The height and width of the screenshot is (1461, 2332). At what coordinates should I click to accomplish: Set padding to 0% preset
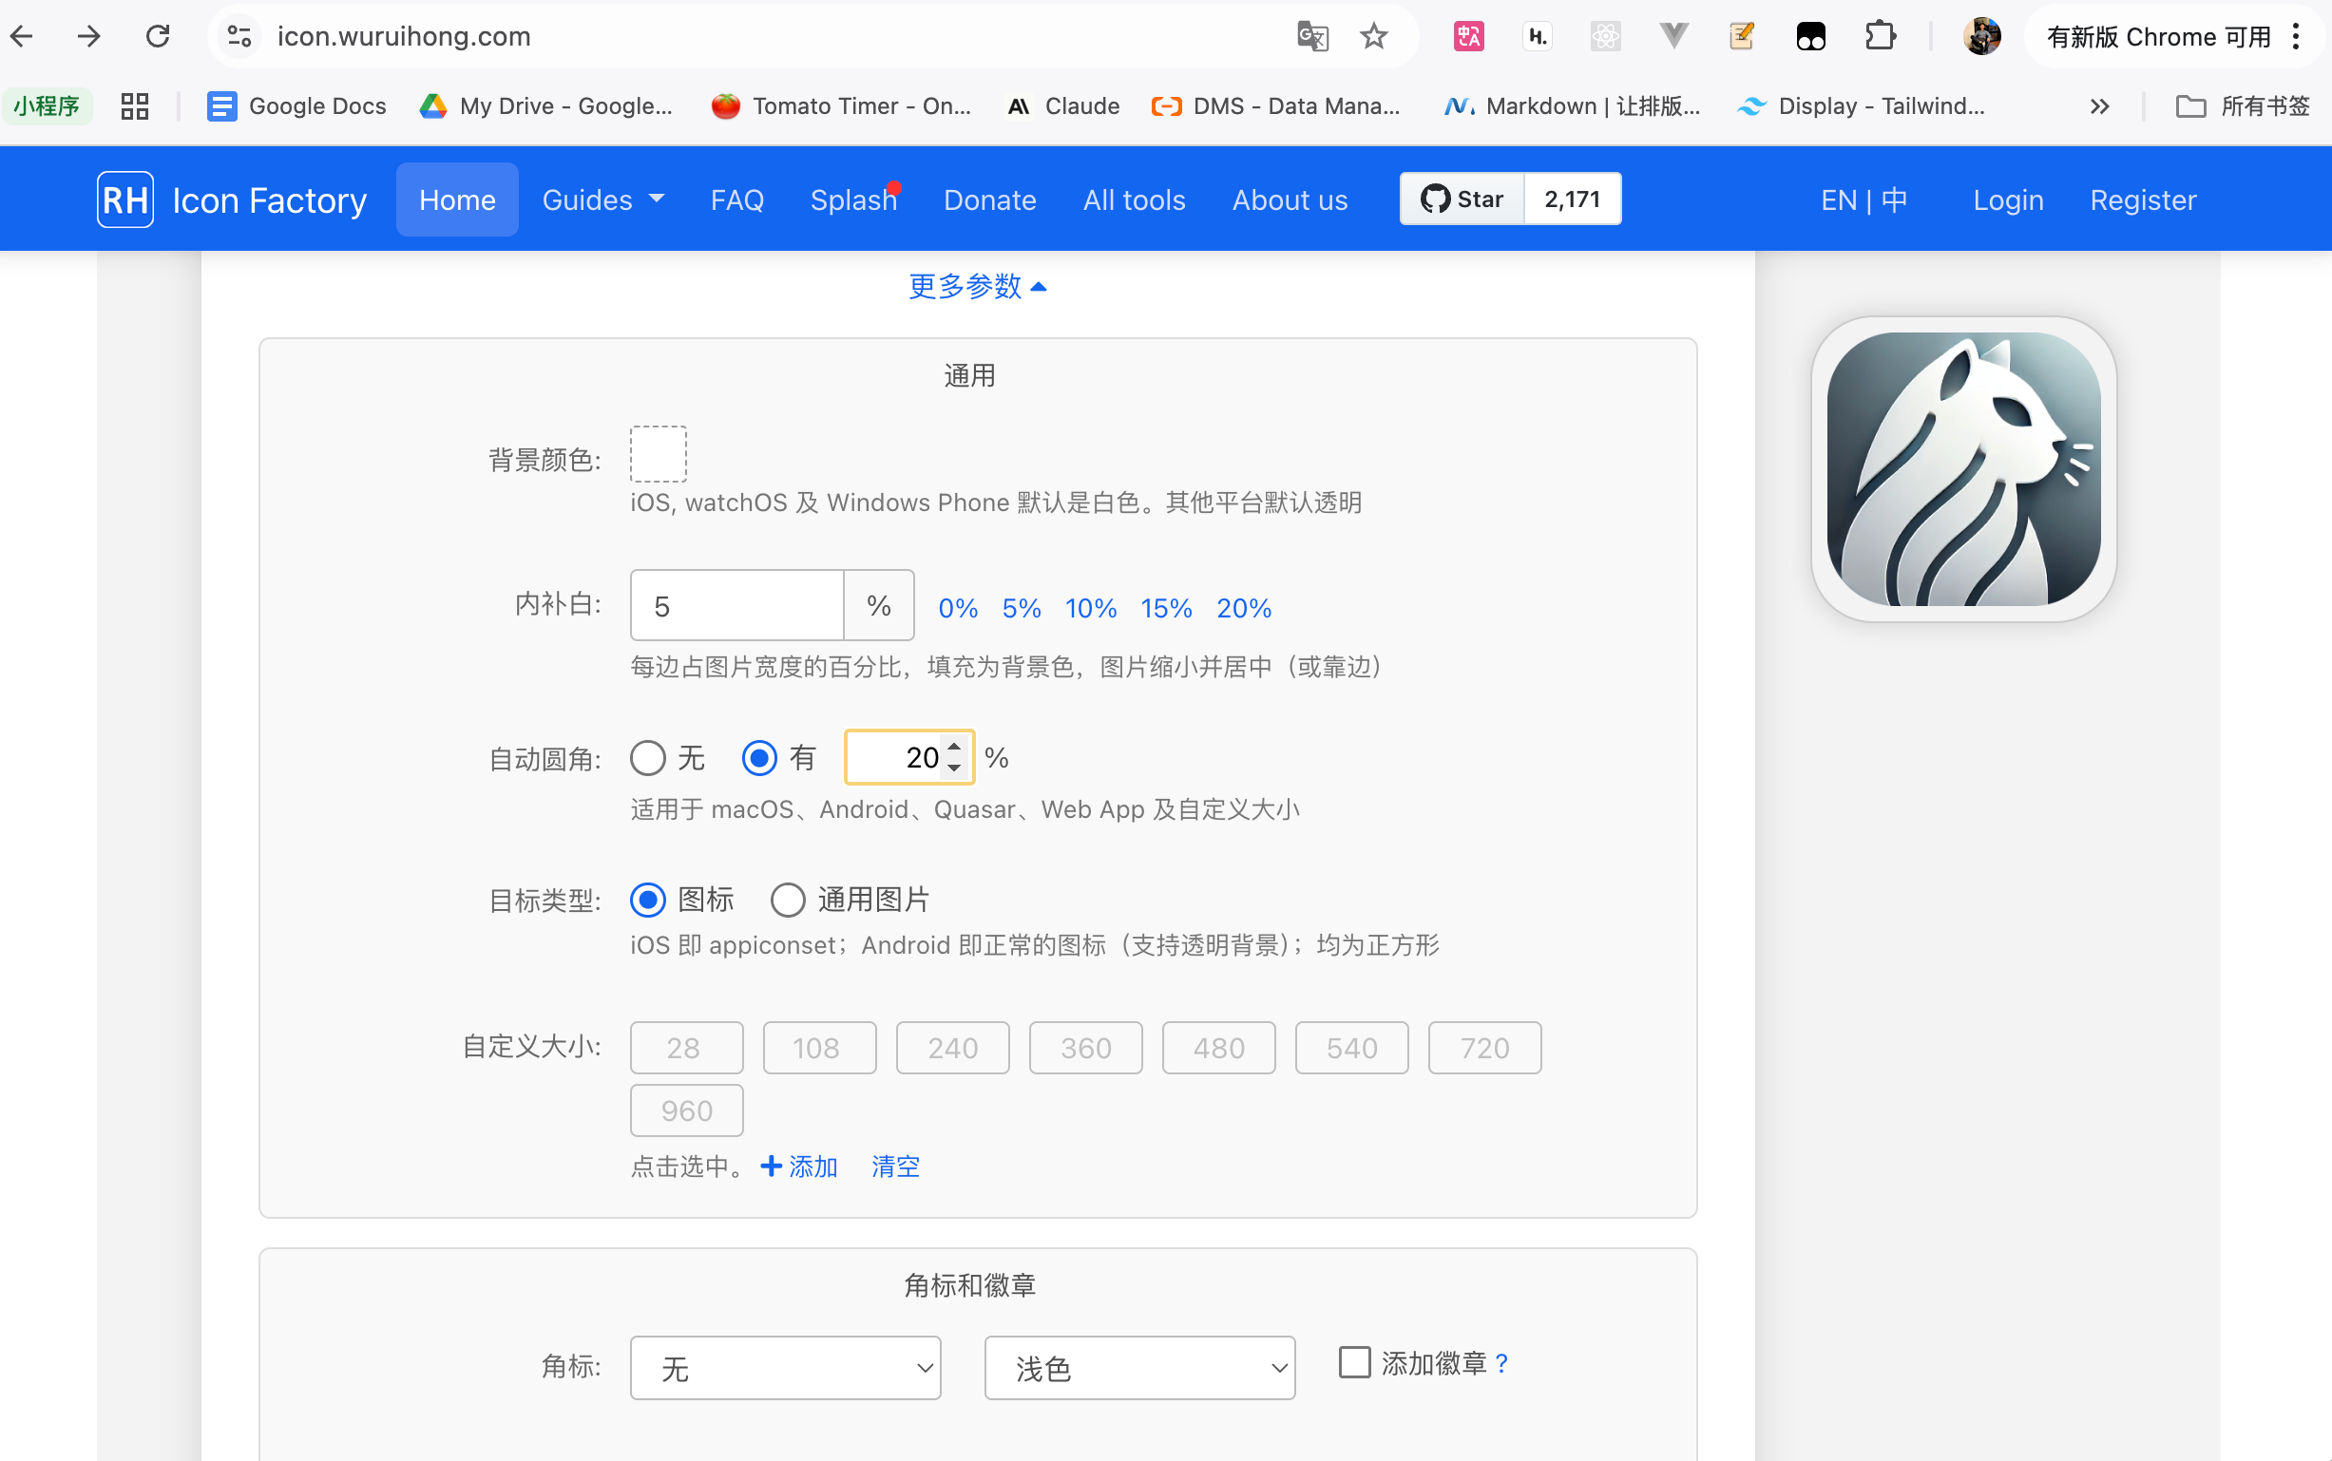point(958,608)
